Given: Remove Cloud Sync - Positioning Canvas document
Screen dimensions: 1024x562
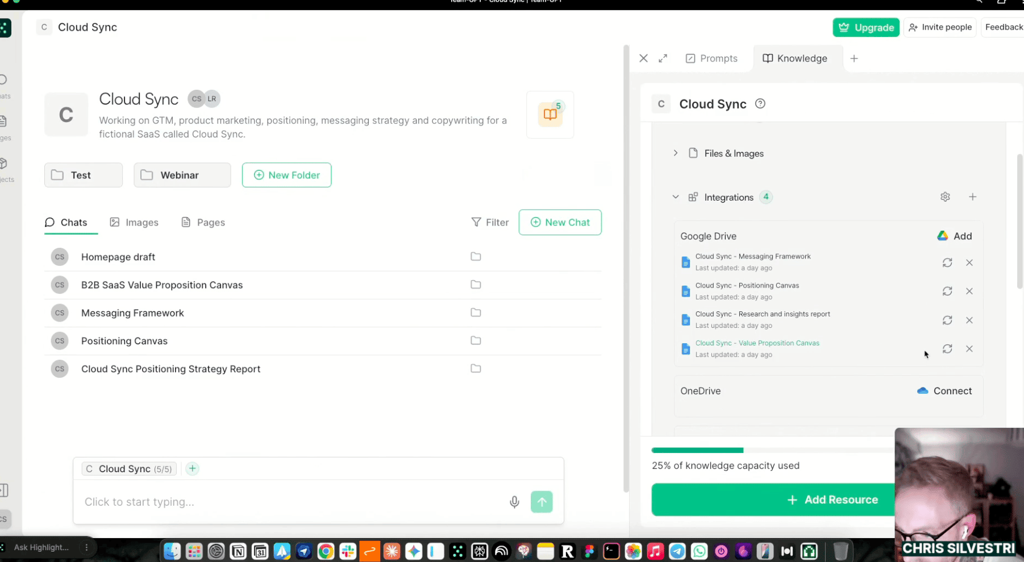Looking at the screenshot, I should coord(969,292).
